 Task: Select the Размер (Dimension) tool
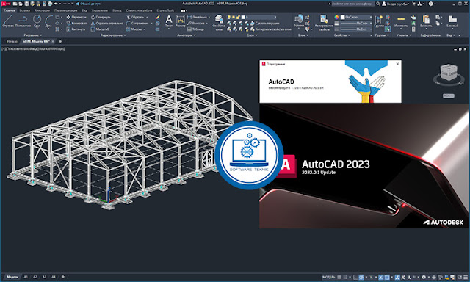pyautogui.click(x=180, y=21)
